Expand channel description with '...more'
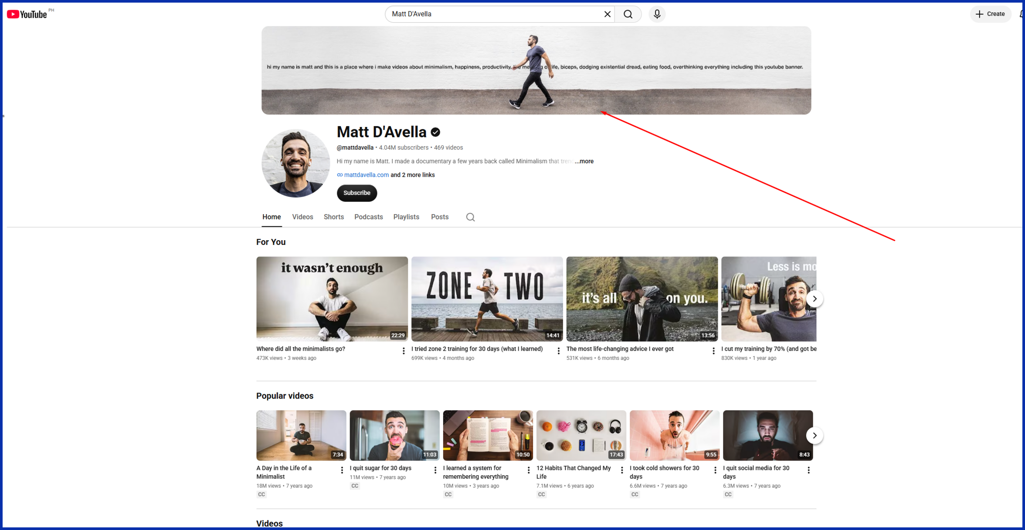Viewport: 1025px width, 530px height. pos(584,161)
